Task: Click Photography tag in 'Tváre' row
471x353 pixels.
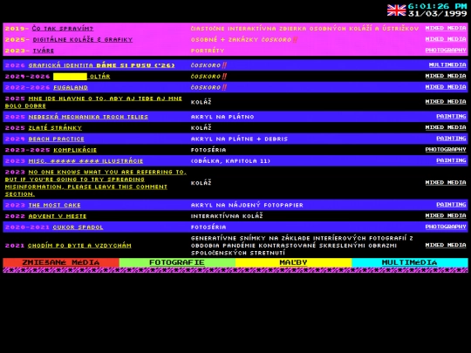Action: [x=446, y=51]
